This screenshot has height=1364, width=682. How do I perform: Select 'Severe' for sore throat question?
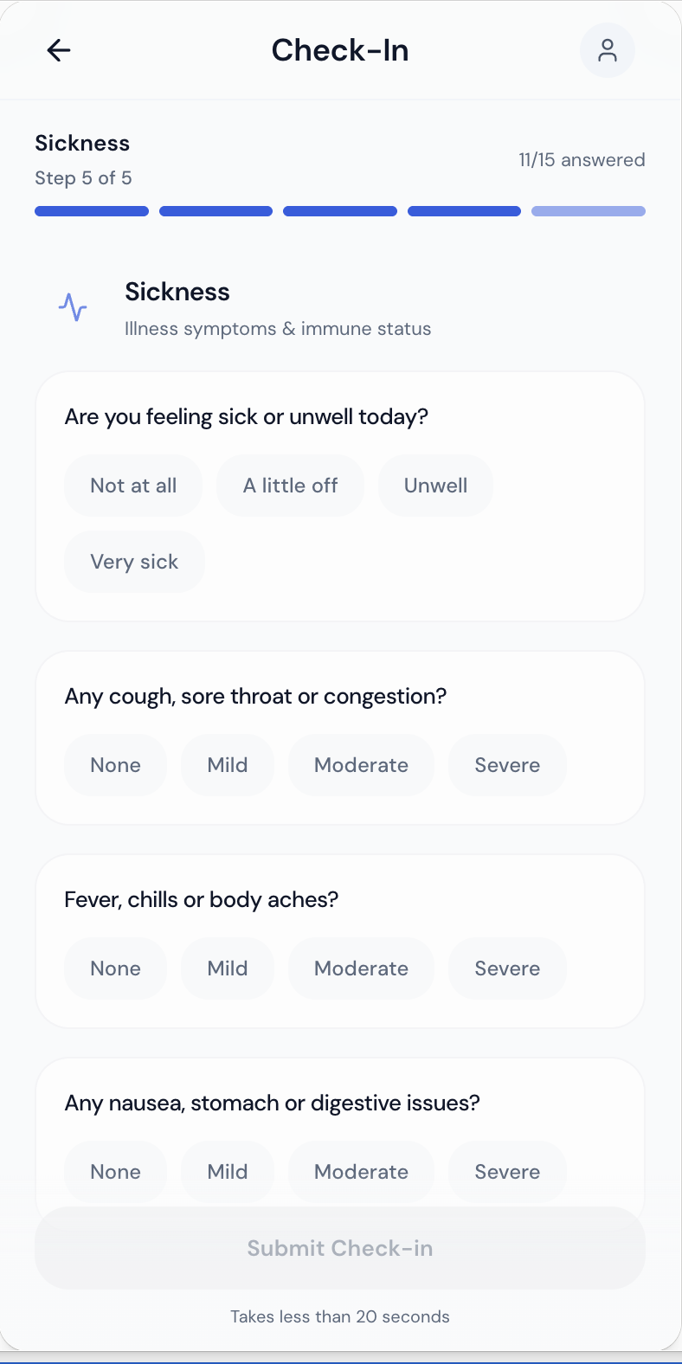507,765
